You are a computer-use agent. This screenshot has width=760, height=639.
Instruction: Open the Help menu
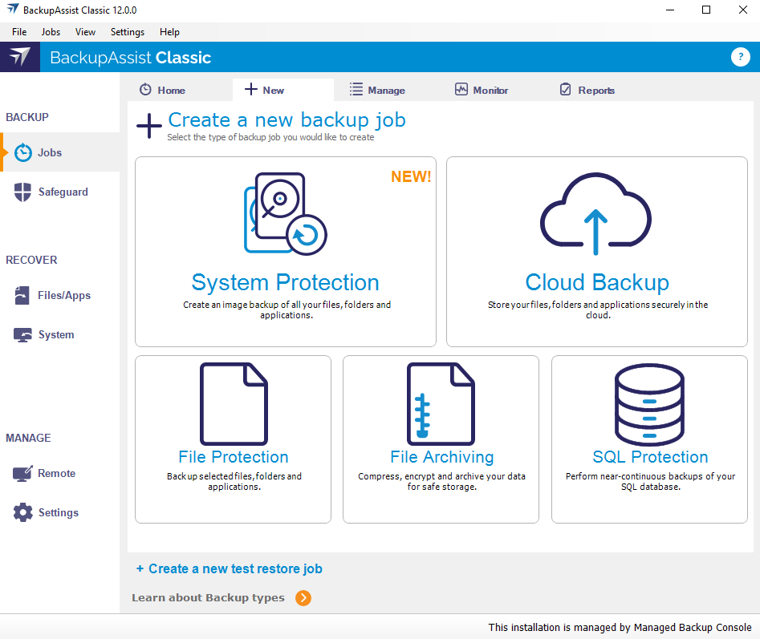169,32
